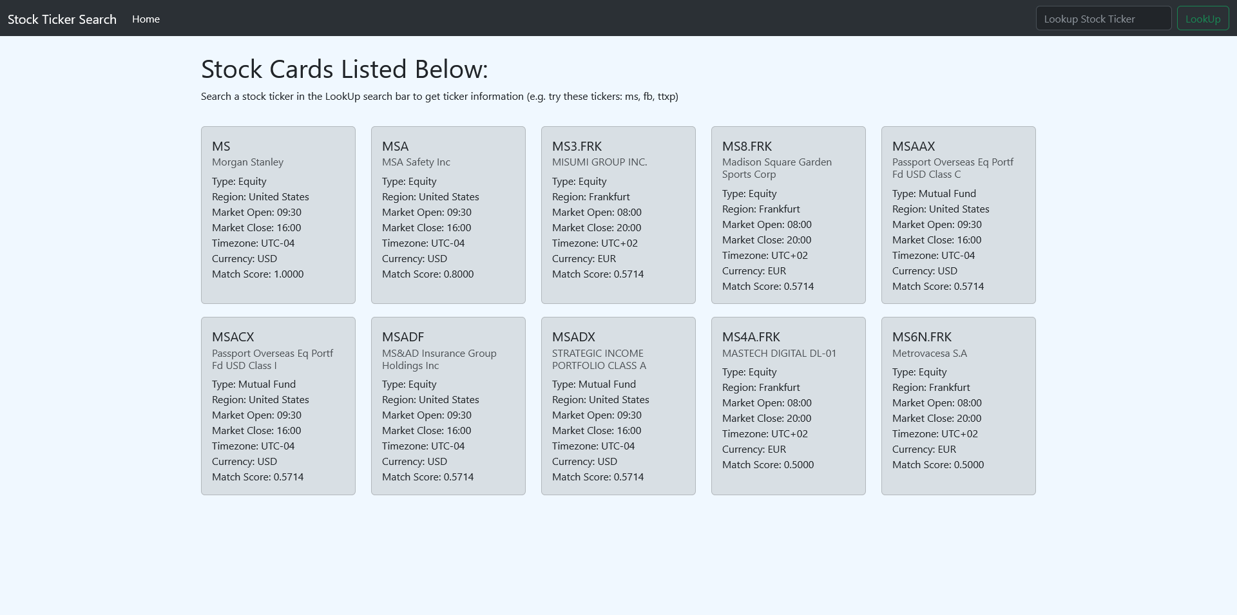1237x615 pixels.
Task: Click the green LookUp button
Action: [x=1203, y=19]
